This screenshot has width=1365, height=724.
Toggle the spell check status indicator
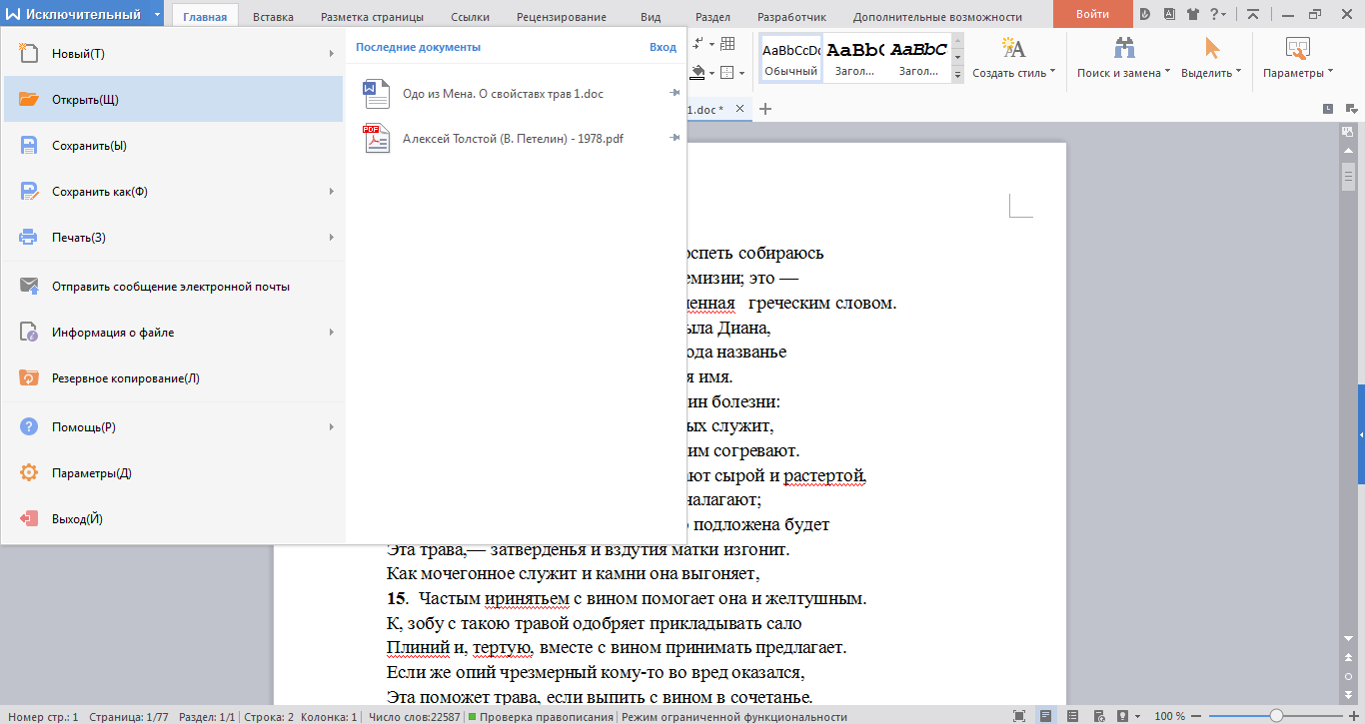pos(541,717)
